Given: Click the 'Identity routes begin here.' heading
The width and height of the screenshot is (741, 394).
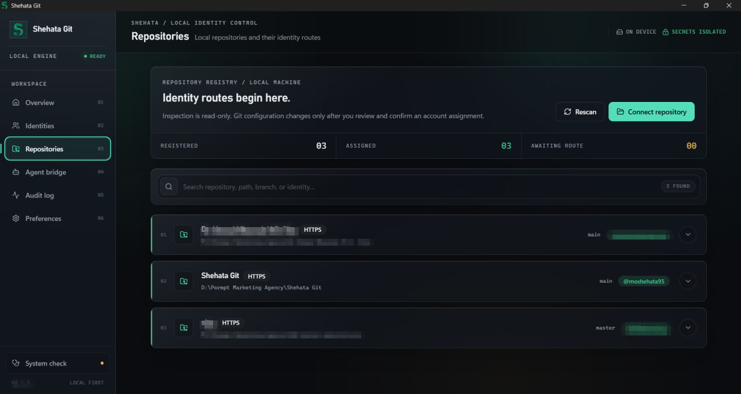Looking at the screenshot, I should pos(226,98).
